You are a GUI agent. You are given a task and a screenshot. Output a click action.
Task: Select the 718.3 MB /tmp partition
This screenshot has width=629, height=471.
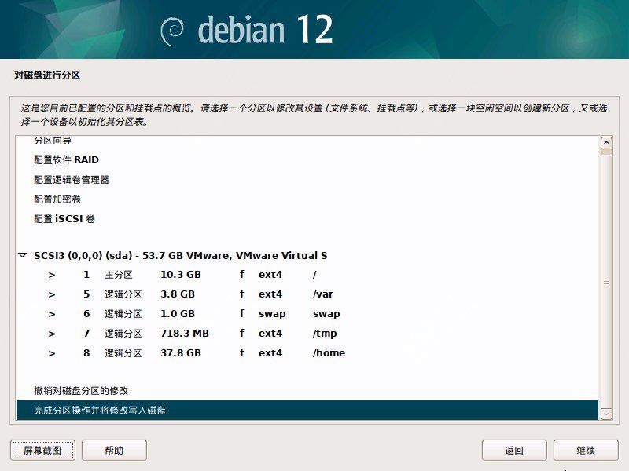181,334
